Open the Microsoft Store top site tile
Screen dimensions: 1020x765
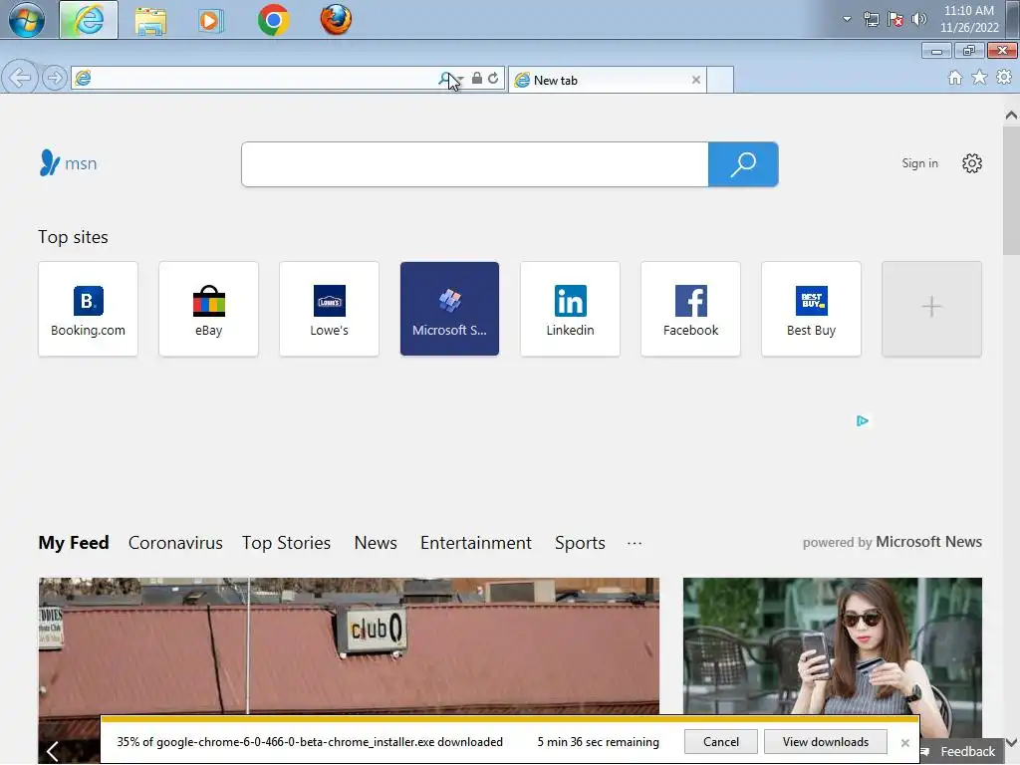pyautogui.click(x=449, y=309)
